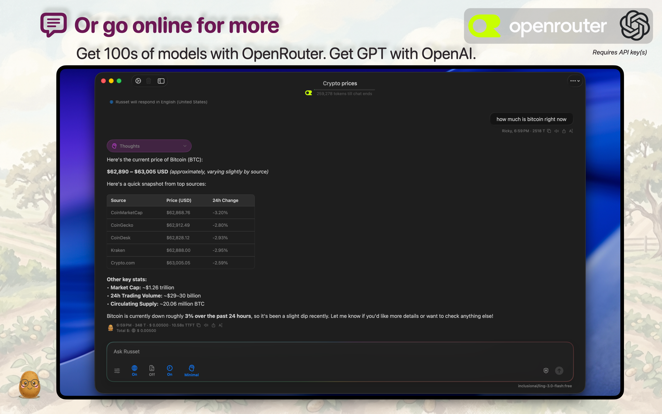662x414 pixels.
Task: Click the CoinMarketCap cell
Action: [127, 213]
